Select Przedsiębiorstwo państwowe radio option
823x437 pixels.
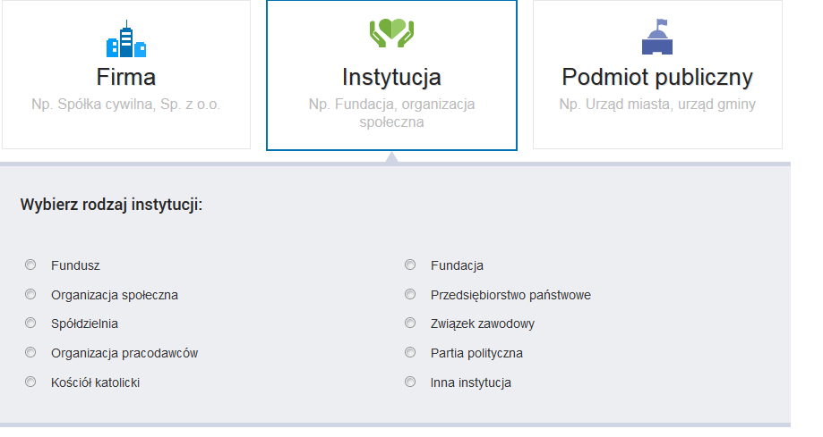[410, 294]
